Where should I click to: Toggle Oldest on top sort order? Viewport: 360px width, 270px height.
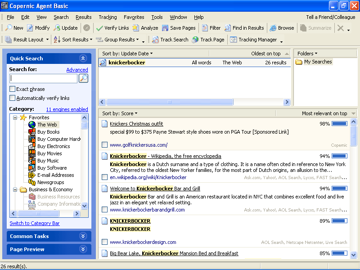click(270, 54)
